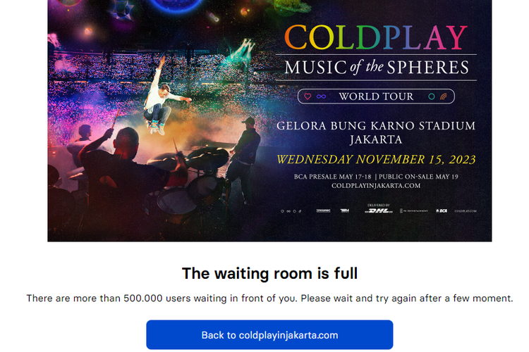Image resolution: width=529 pixels, height=352 pixels.
Task: Click the rainbow COLDPLAY title
Action: [x=376, y=39]
